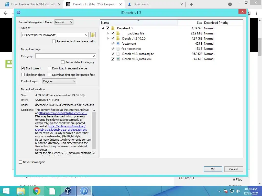Click the iDeneb-v1.3 root folder icon
262x196 pixels.
113,28
